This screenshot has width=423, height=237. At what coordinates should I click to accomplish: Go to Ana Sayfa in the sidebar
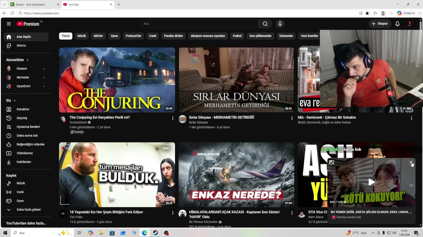point(26,37)
